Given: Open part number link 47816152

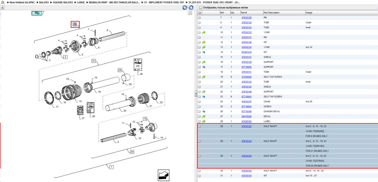Looking at the screenshot, I should [x=246, y=171].
